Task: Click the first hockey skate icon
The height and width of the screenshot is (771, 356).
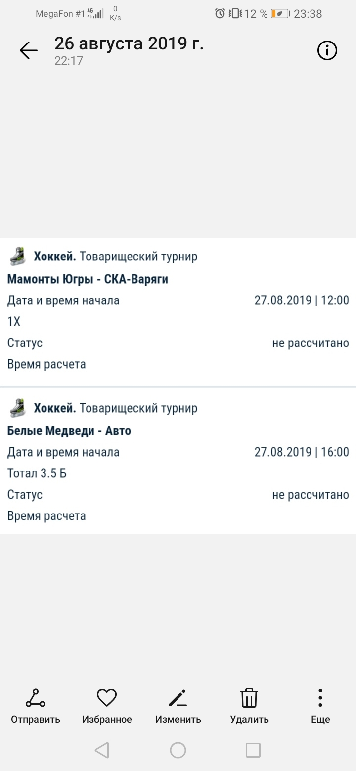Action: point(17,256)
